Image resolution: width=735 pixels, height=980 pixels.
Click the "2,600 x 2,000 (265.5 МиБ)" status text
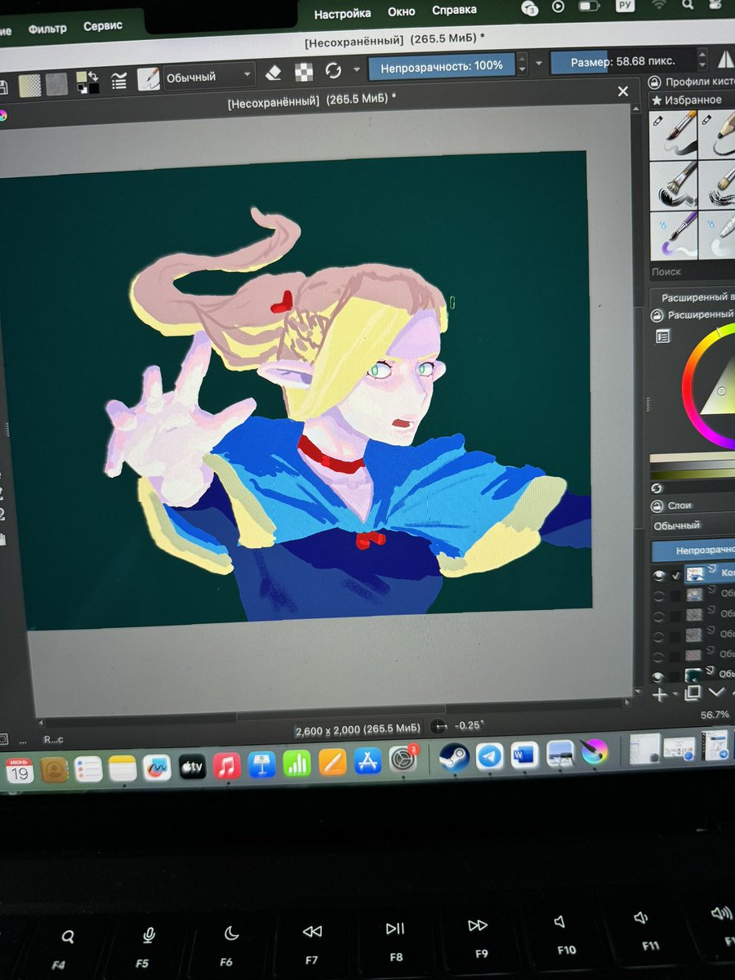[358, 729]
